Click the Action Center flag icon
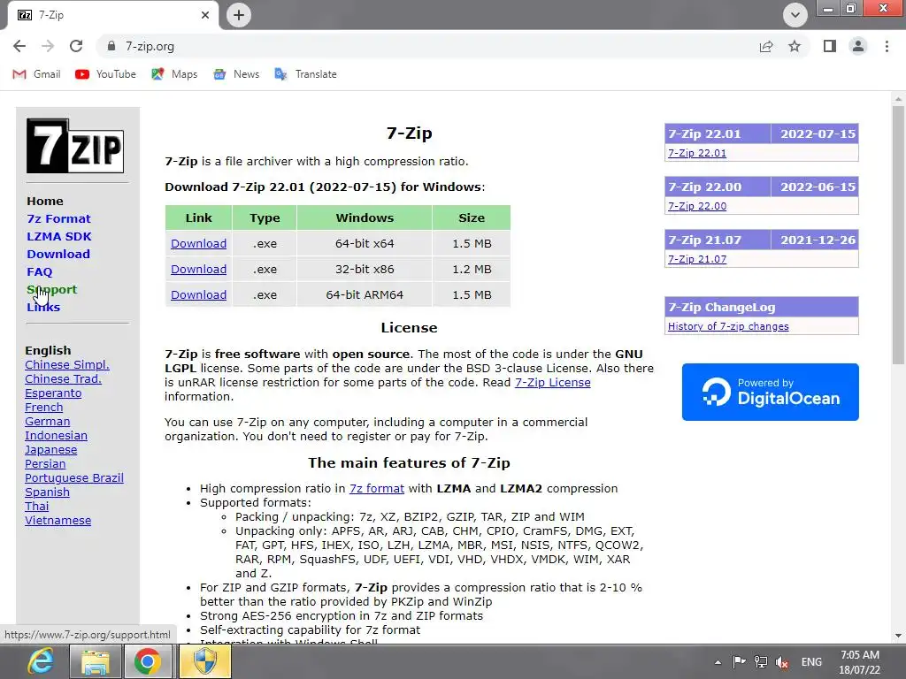 click(739, 662)
